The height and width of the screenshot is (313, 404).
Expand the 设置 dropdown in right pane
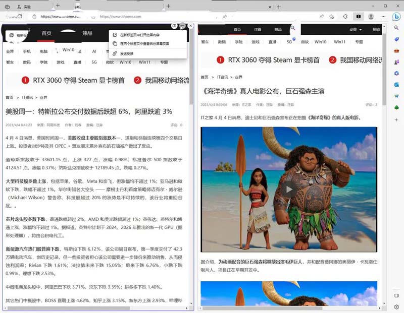[x=356, y=30]
